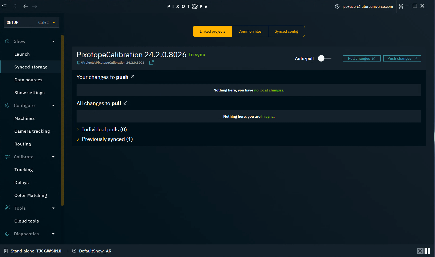435x257 pixels.
Task: Click push arrow icon beside changes to push
Action: (132, 77)
